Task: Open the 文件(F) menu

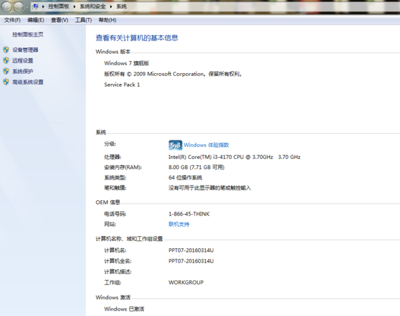Action: [x=12, y=20]
